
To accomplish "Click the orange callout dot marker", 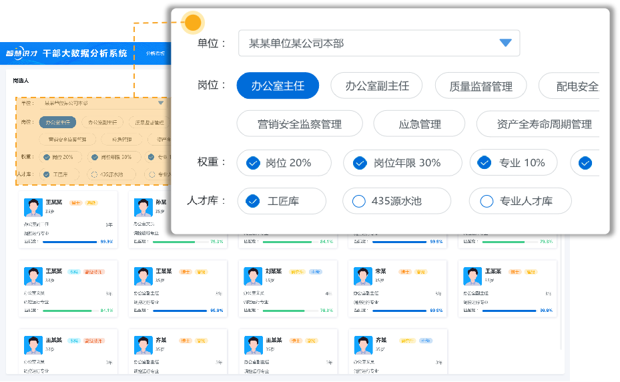I will tap(192, 23).
